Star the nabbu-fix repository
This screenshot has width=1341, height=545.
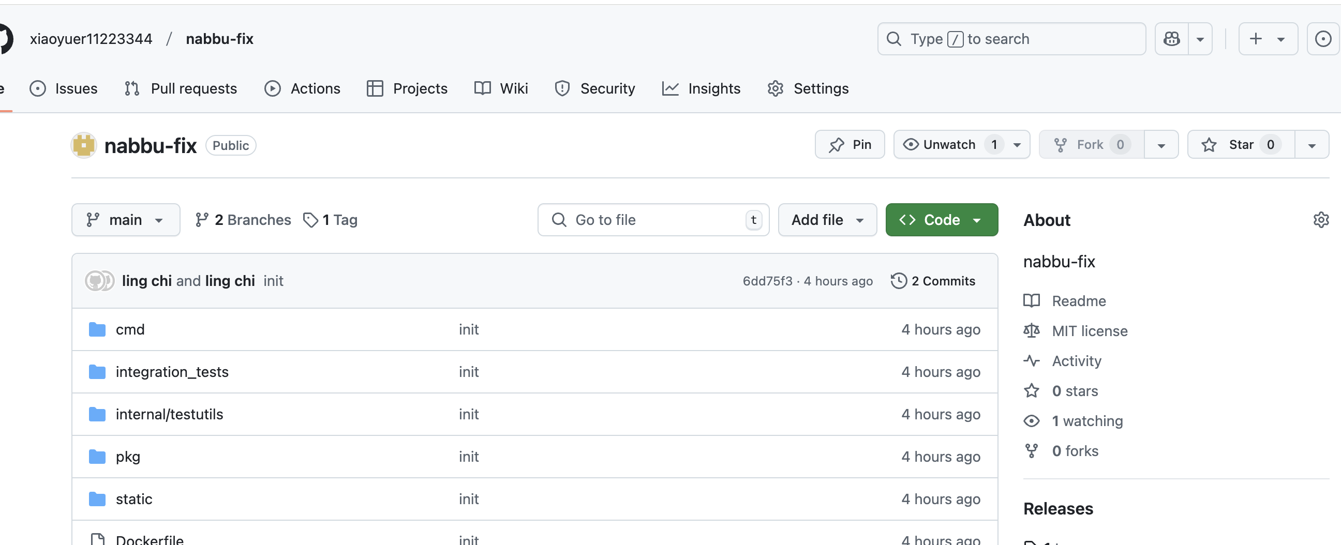[x=1241, y=145]
